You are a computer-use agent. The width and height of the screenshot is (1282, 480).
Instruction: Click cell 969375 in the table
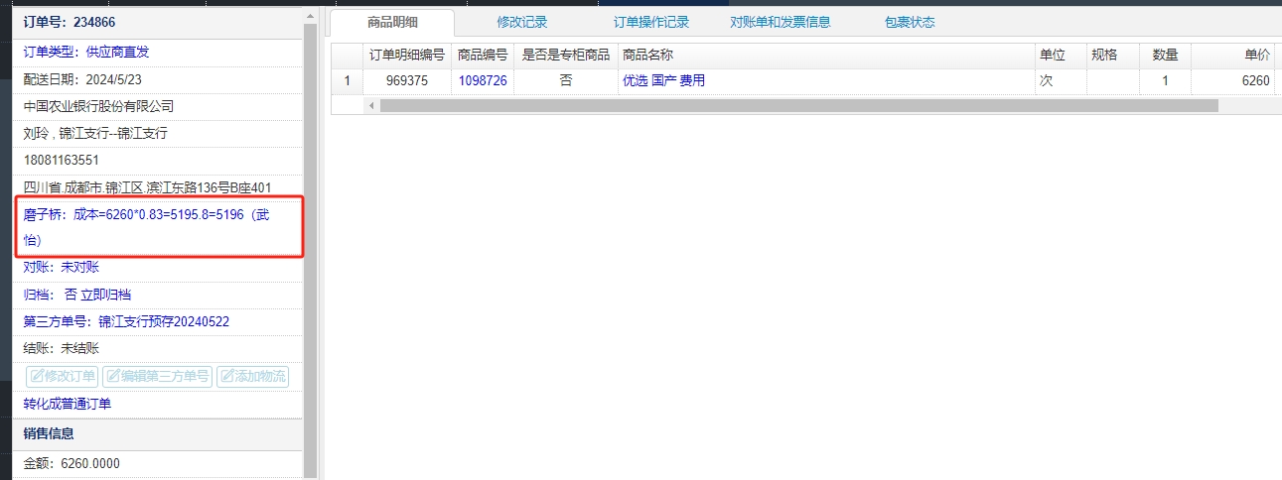point(407,81)
